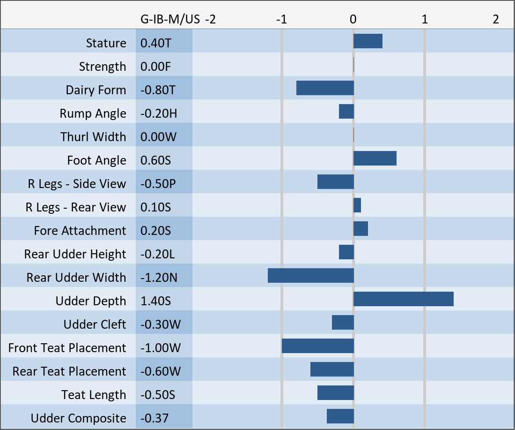This screenshot has width=515, height=430.
Task: Click the Front Teat Placement label
Action: coord(67,348)
